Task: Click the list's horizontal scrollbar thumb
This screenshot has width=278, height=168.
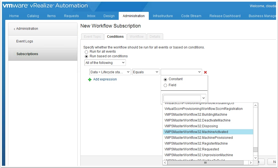Action: coord(205,162)
